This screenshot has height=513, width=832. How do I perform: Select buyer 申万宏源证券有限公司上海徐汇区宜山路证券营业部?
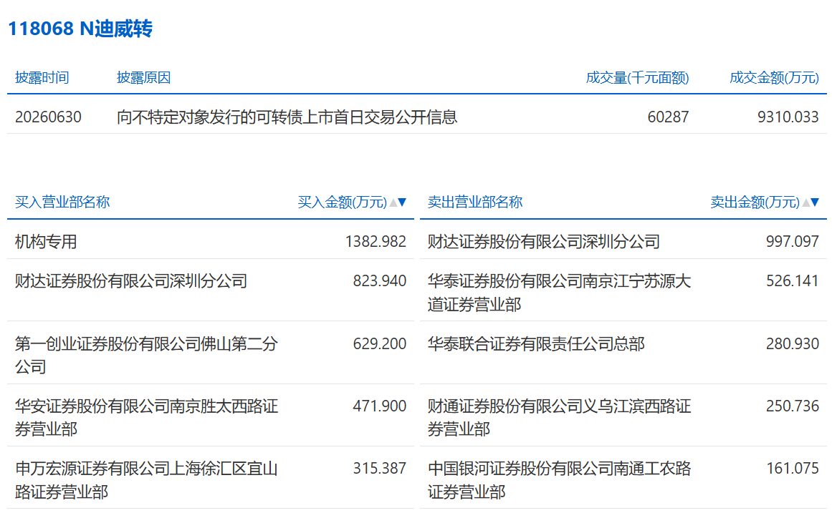(146, 480)
